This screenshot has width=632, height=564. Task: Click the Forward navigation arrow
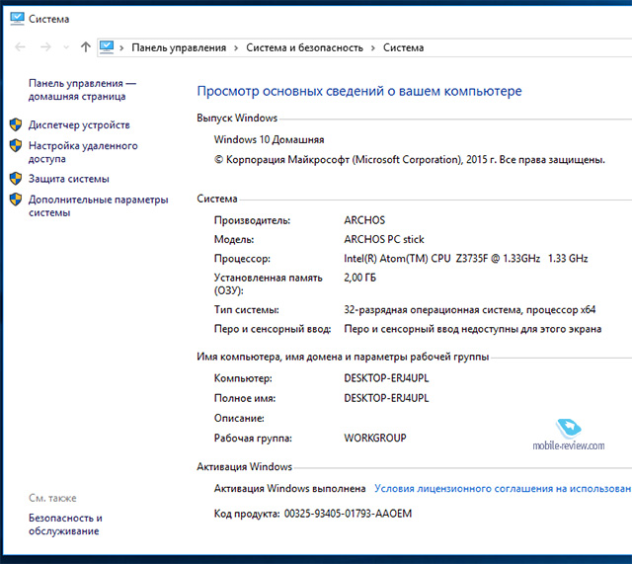[45, 47]
